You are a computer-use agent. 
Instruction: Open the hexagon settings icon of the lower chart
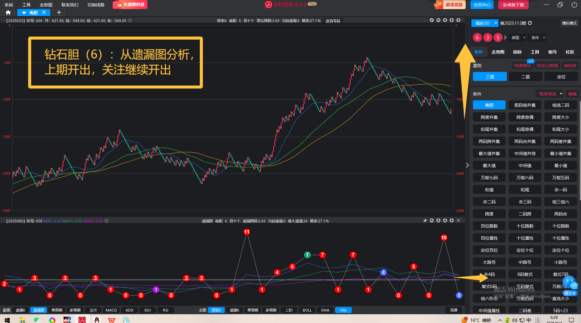coord(452,221)
